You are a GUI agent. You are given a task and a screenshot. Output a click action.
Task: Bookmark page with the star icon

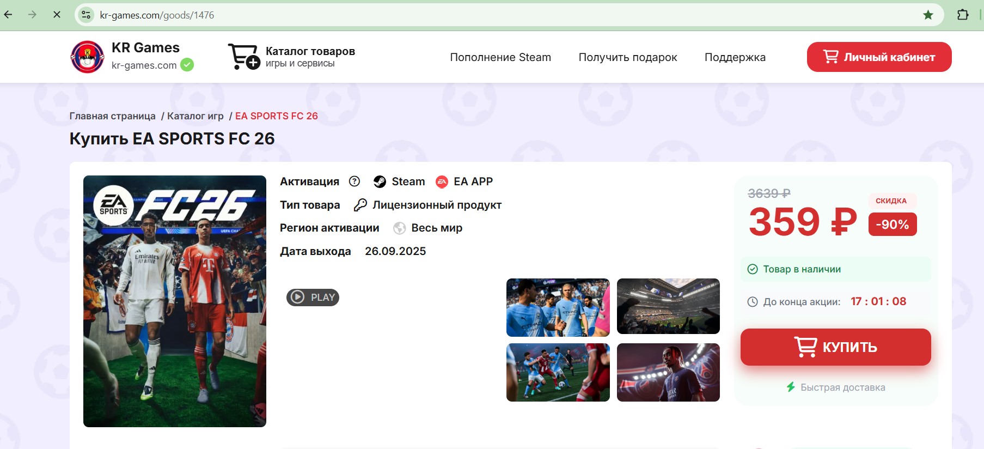click(928, 15)
